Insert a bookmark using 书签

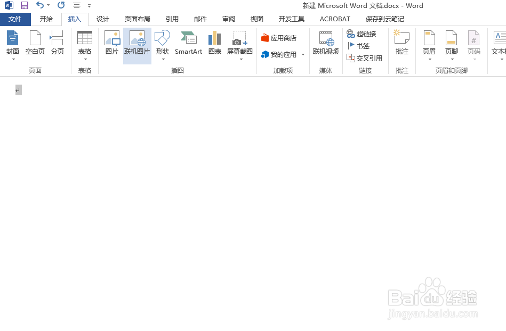pyautogui.click(x=358, y=45)
